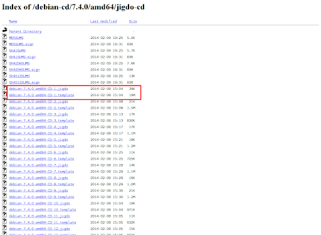This screenshot has width=321, height=235.
Task: Download debian-7.4.0-amd64-CD-1.template file
Action: pos(41,95)
